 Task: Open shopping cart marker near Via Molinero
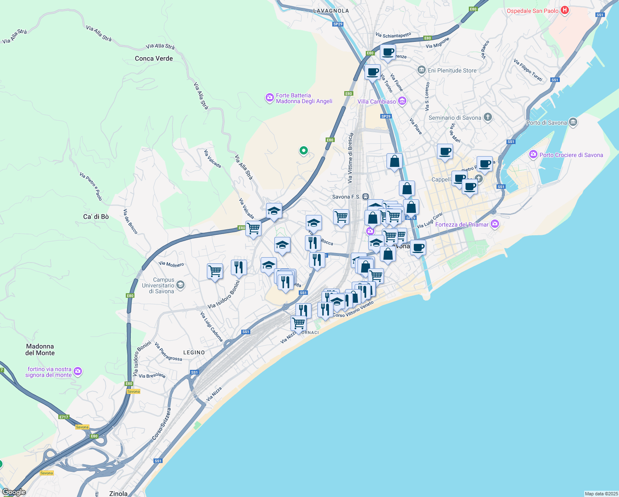(215, 272)
